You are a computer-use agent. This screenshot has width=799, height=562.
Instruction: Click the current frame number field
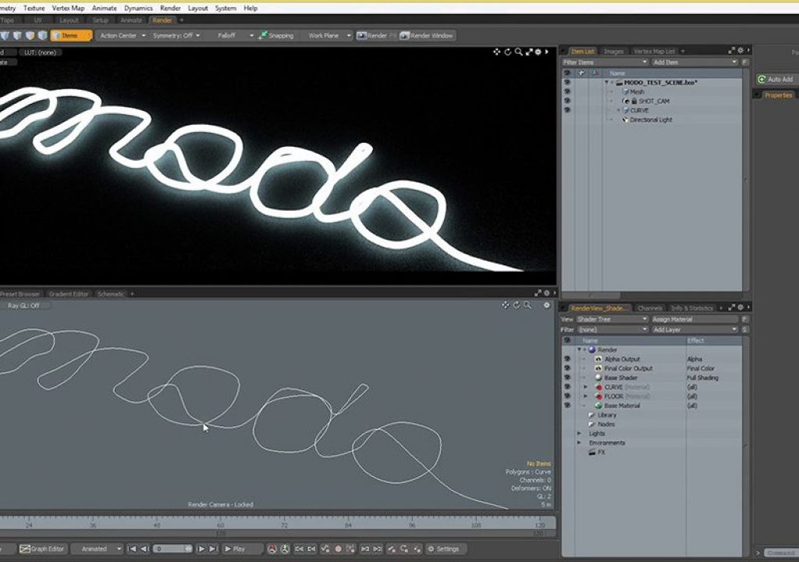click(x=172, y=550)
